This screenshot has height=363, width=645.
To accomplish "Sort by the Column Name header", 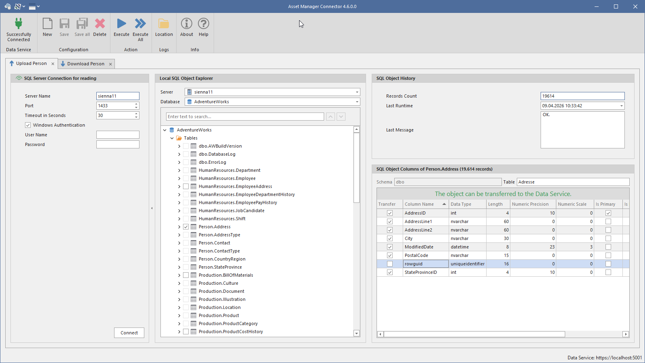I will click(420, 204).
